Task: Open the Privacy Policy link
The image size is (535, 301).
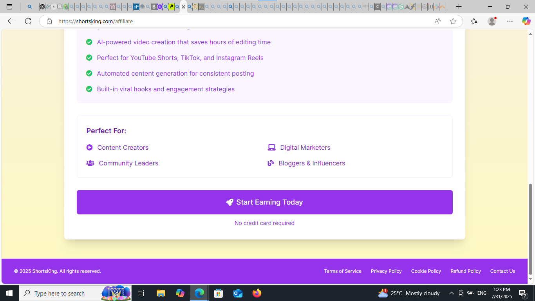Action: (x=386, y=271)
